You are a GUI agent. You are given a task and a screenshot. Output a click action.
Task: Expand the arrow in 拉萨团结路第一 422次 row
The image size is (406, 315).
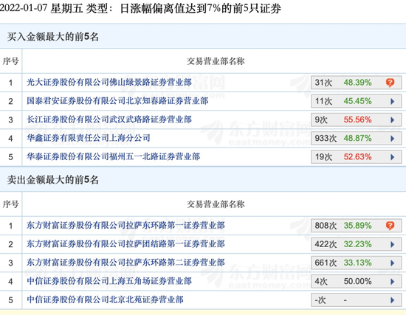point(393,244)
